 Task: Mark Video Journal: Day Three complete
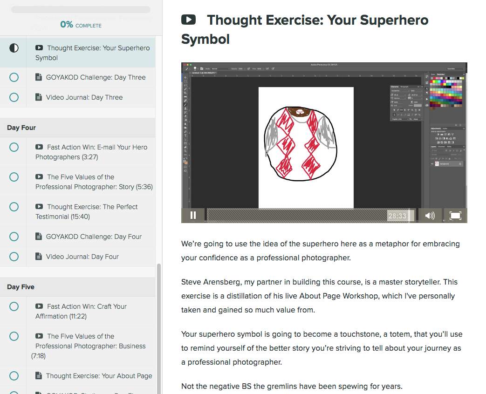pos(14,97)
